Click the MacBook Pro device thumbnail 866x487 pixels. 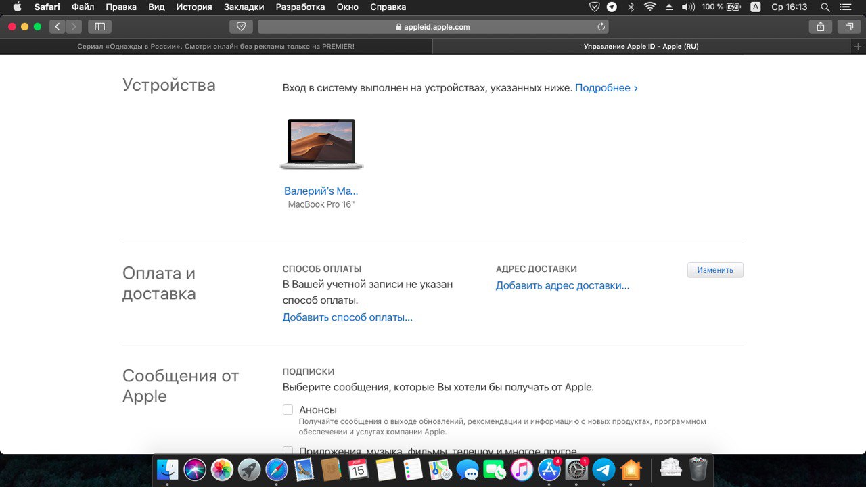point(321,145)
